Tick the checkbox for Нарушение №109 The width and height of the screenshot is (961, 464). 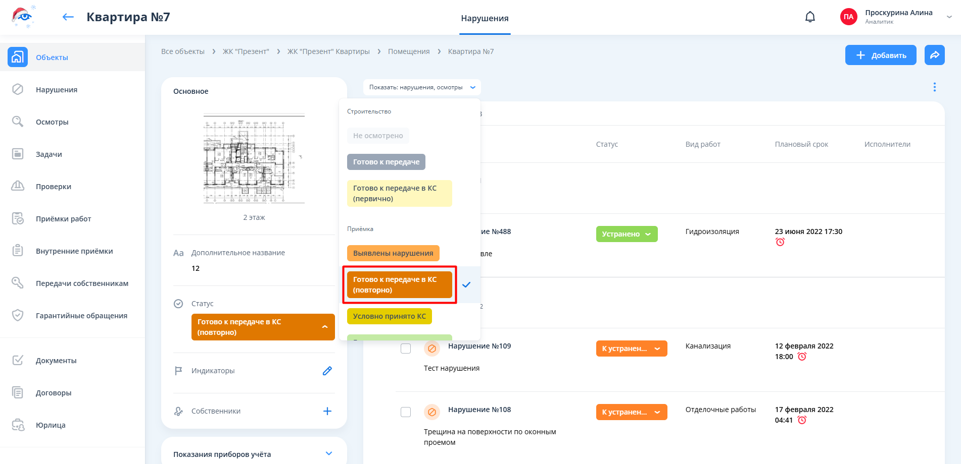[x=406, y=349]
